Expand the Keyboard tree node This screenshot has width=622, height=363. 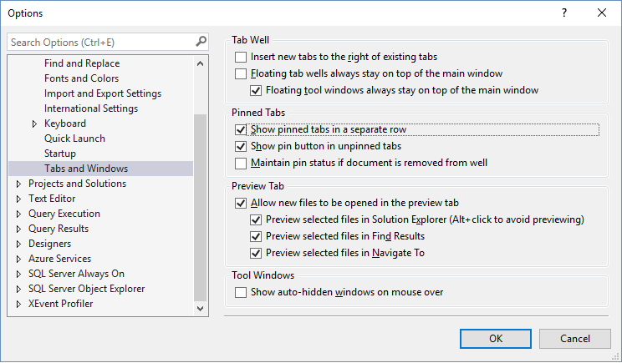click(35, 124)
